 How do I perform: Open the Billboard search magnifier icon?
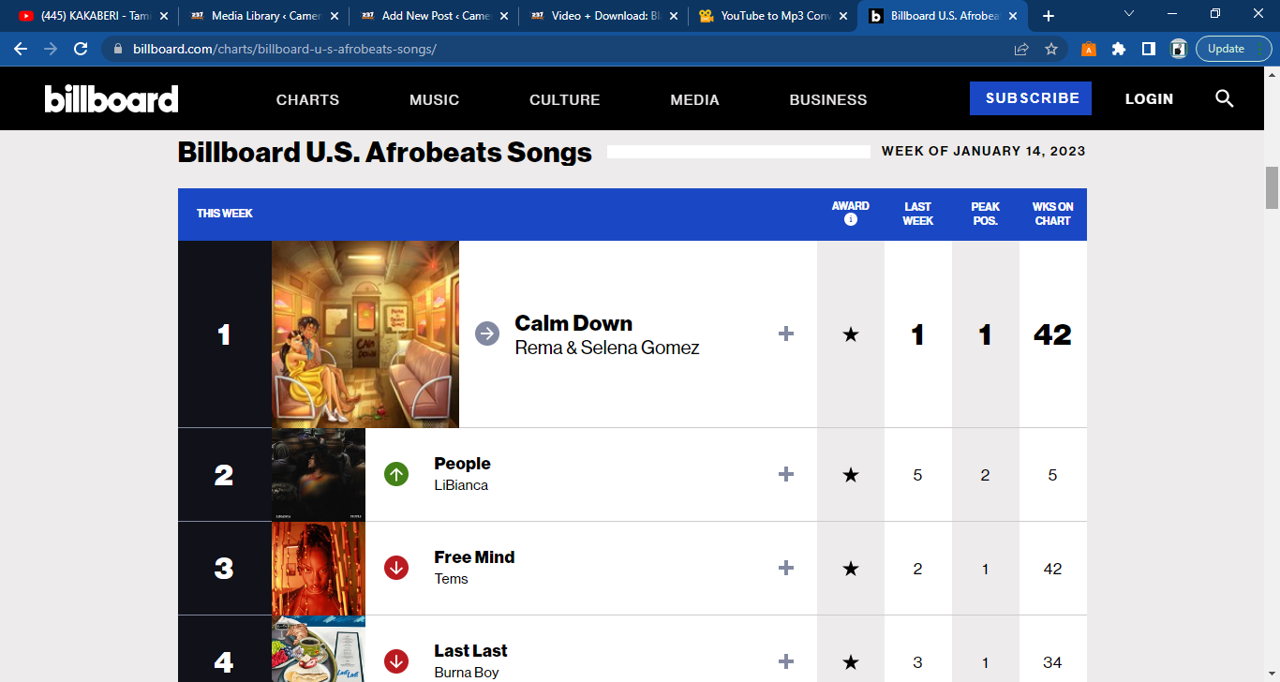(x=1224, y=98)
